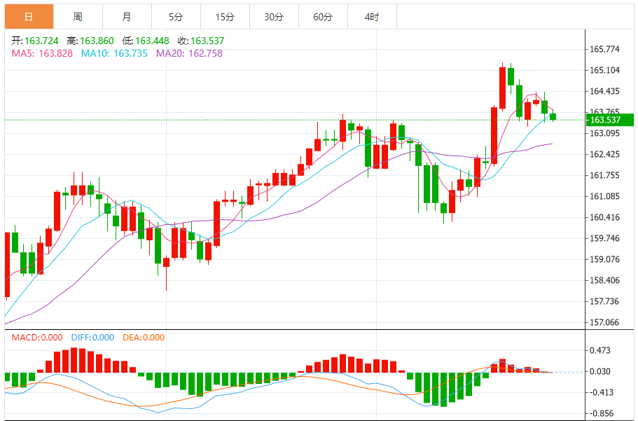Click the latest green candlestick at 163.537
Screen dimensions: 638x421
[553, 117]
